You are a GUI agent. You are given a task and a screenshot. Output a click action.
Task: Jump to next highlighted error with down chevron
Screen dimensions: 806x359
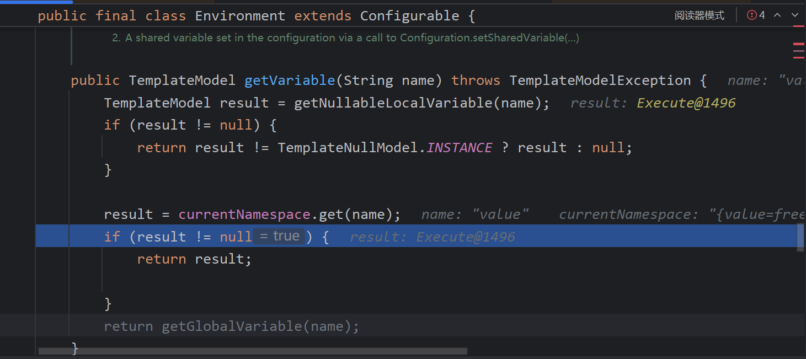(795, 15)
